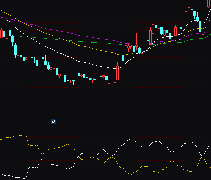Click the white indicator line's lowest point at bottom left
211x180 pixels.
click(23, 178)
